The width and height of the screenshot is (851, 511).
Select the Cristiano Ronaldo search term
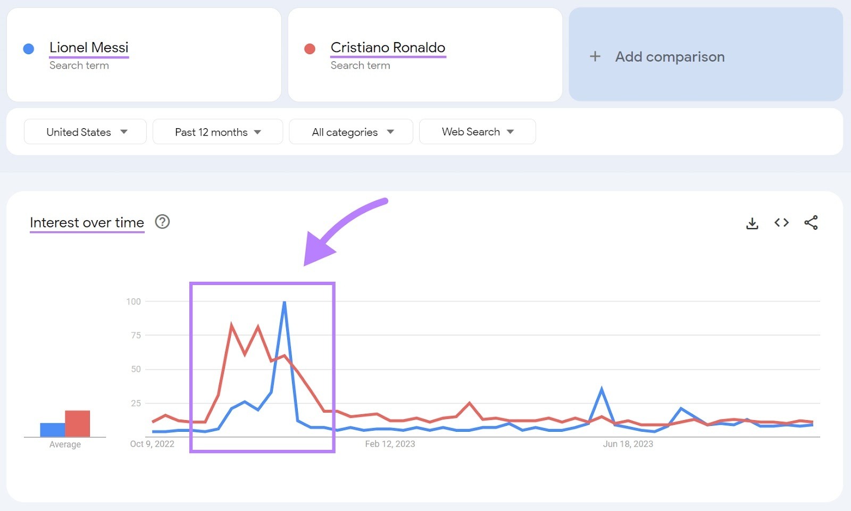click(388, 47)
